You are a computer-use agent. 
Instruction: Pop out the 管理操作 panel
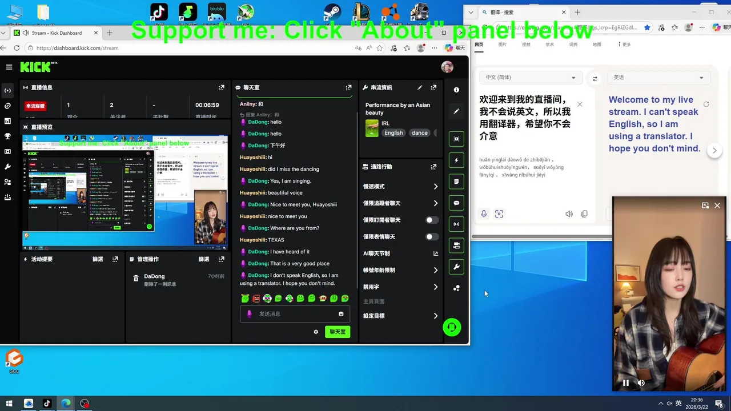pos(221,259)
